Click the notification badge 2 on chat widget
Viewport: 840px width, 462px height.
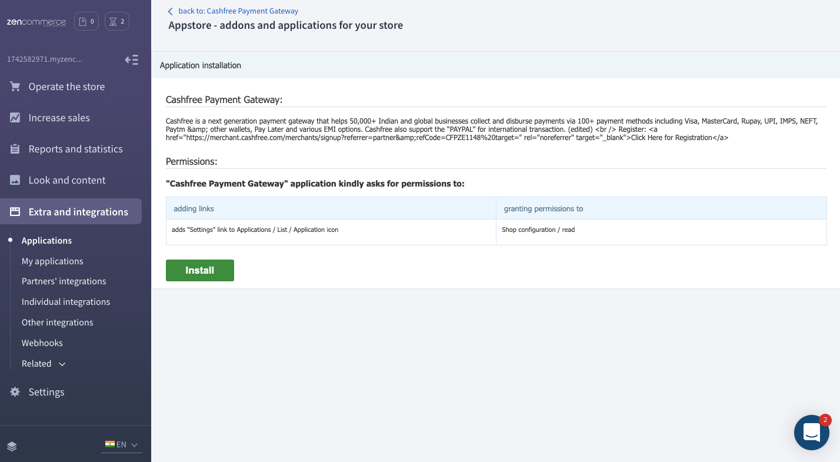click(825, 420)
